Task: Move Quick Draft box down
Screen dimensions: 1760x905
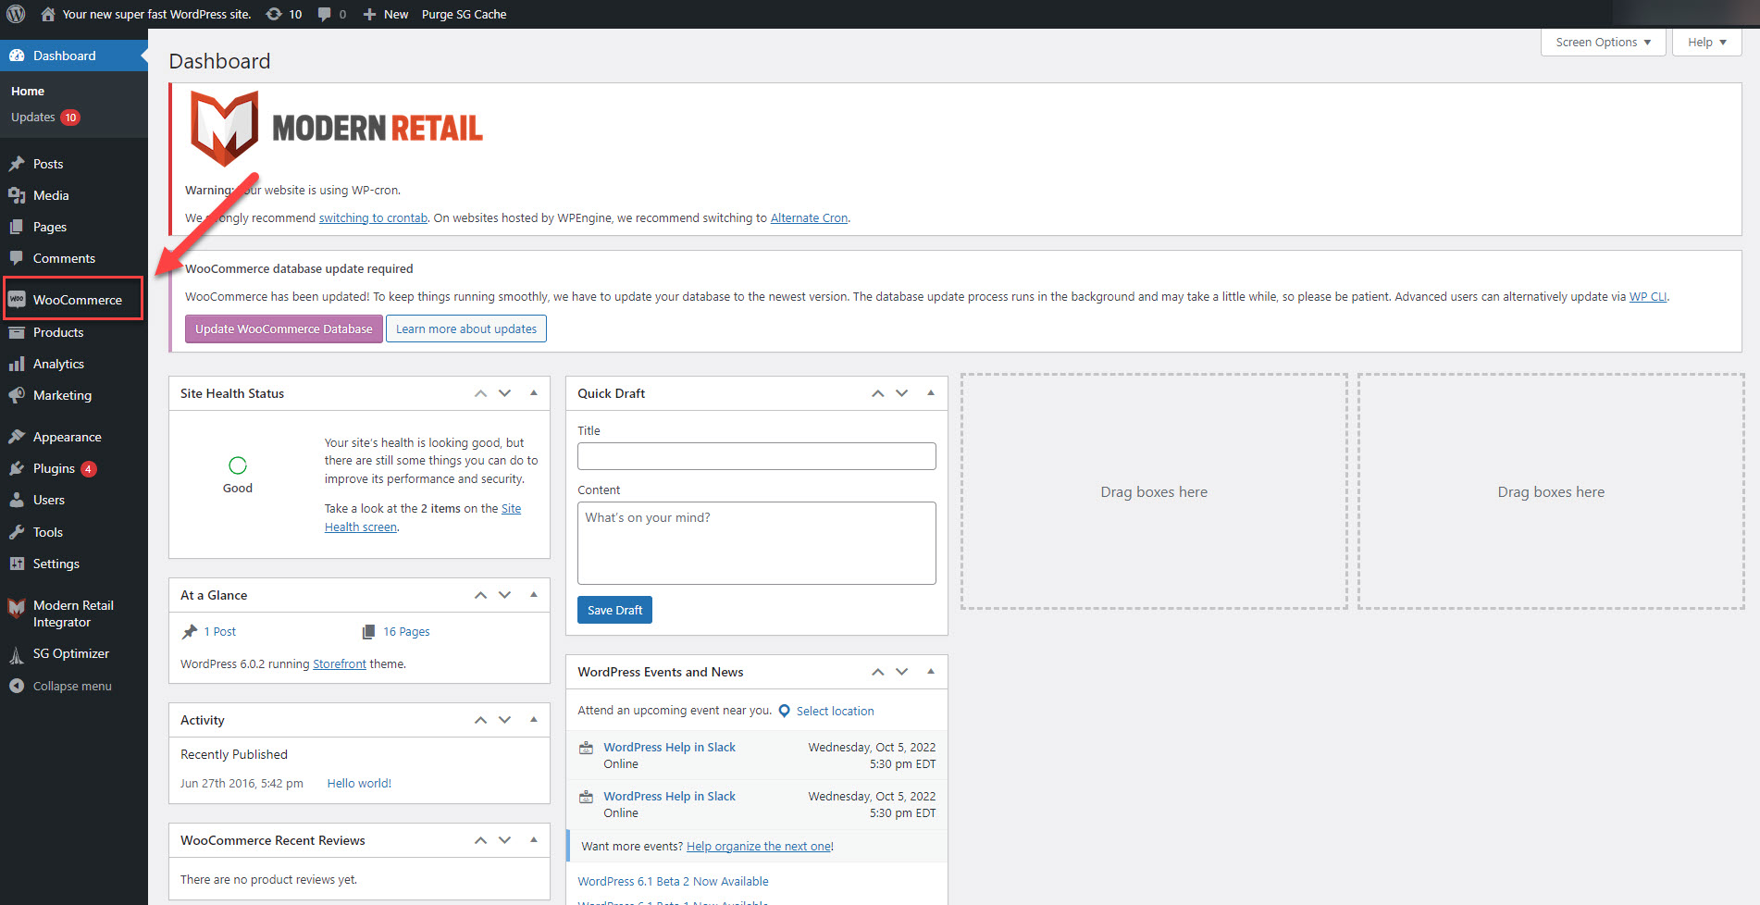Action: (902, 393)
